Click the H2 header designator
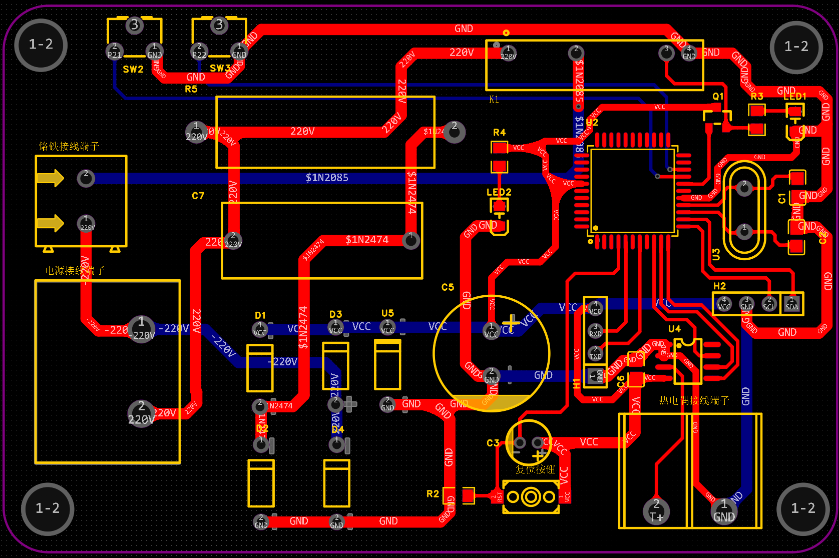The image size is (839, 558). pyautogui.click(x=719, y=286)
